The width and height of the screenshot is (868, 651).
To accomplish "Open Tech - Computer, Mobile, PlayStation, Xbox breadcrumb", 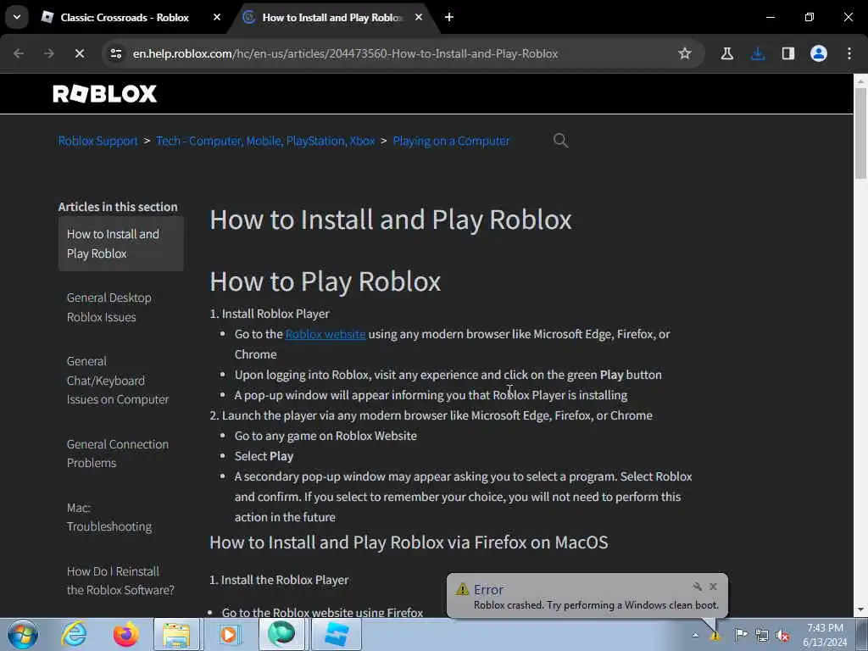I will click(x=265, y=141).
